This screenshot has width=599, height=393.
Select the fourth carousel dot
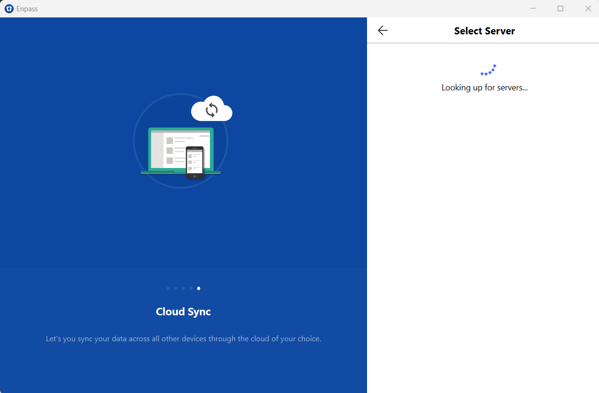point(191,288)
